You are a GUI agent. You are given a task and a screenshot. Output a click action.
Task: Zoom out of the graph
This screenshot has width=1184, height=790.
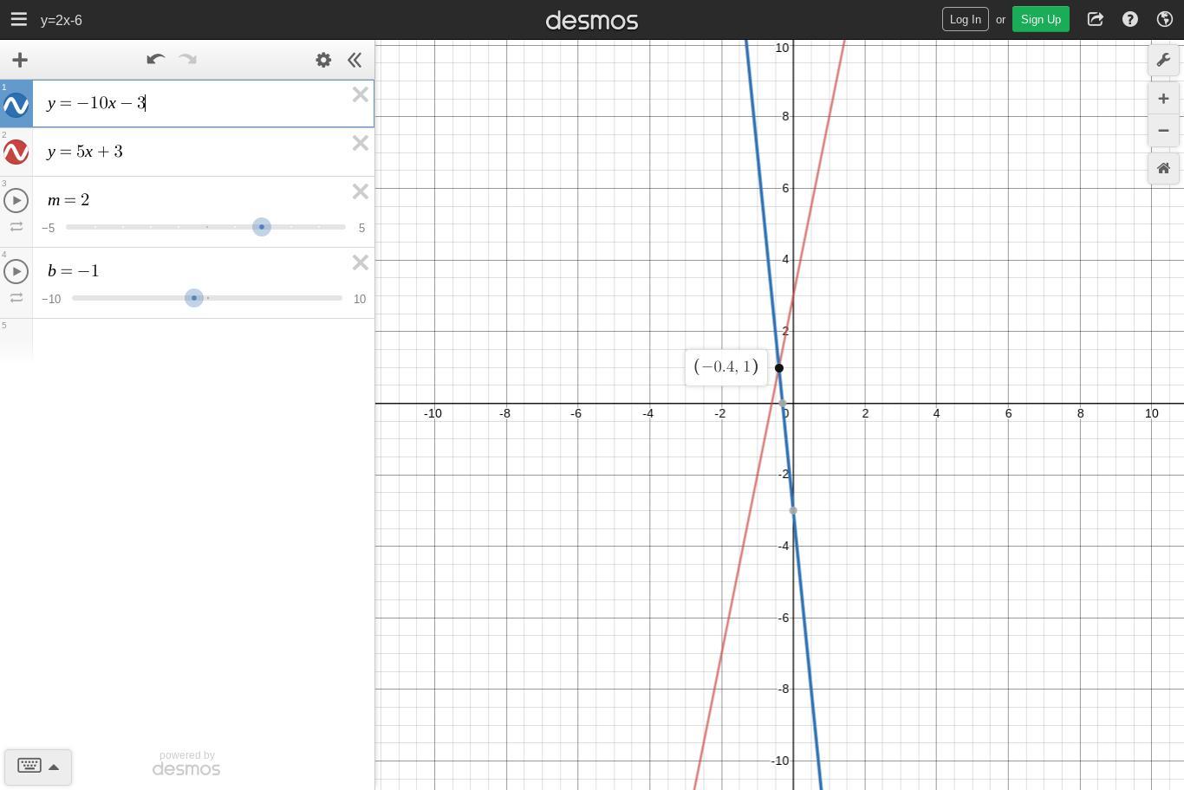[1163, 131]
